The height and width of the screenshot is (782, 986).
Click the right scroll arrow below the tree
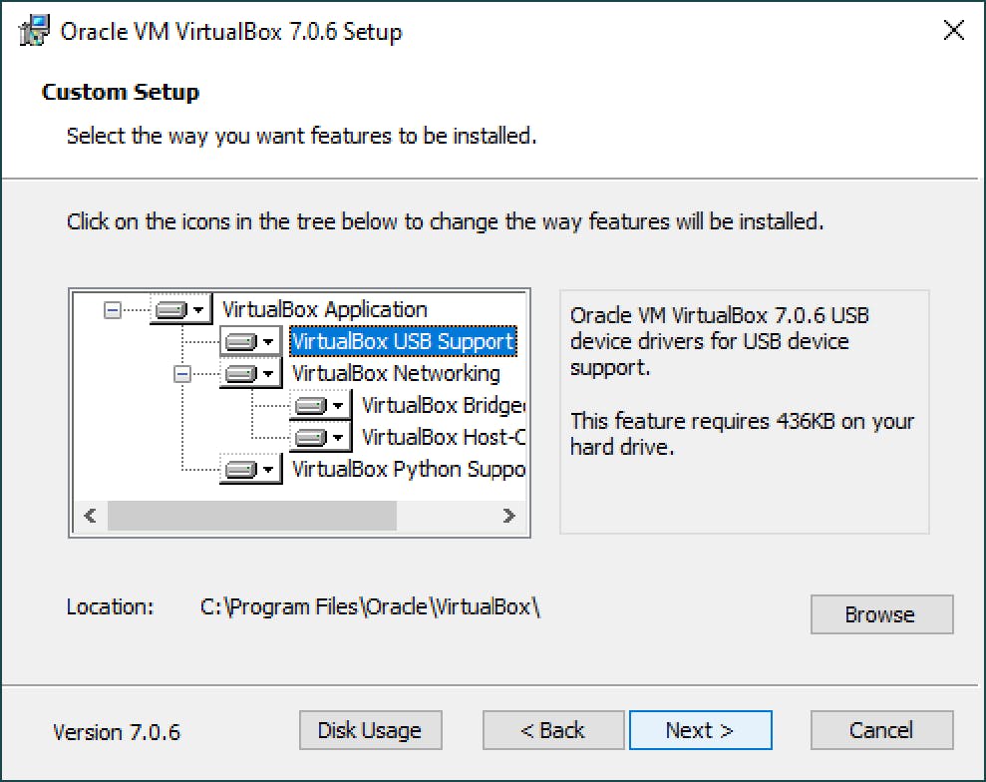(509, 516)
